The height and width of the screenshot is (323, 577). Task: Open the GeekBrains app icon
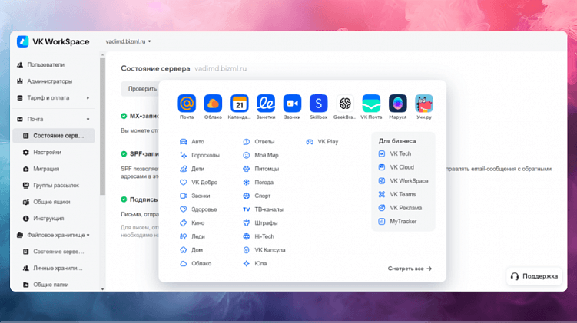click(345, 104)
